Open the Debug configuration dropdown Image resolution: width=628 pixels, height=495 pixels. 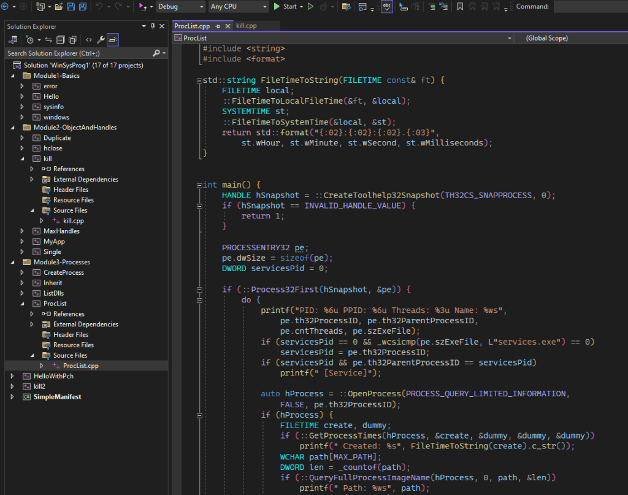point(181,7)
